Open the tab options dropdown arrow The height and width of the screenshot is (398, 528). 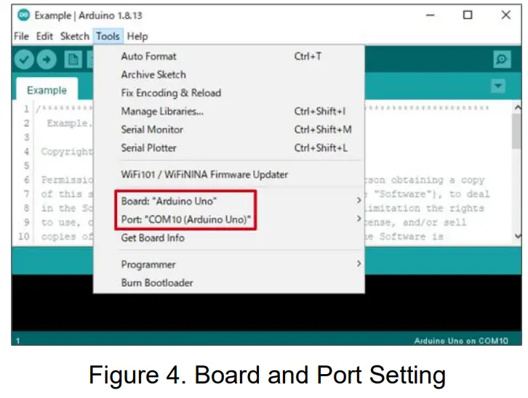click(498, 86)
